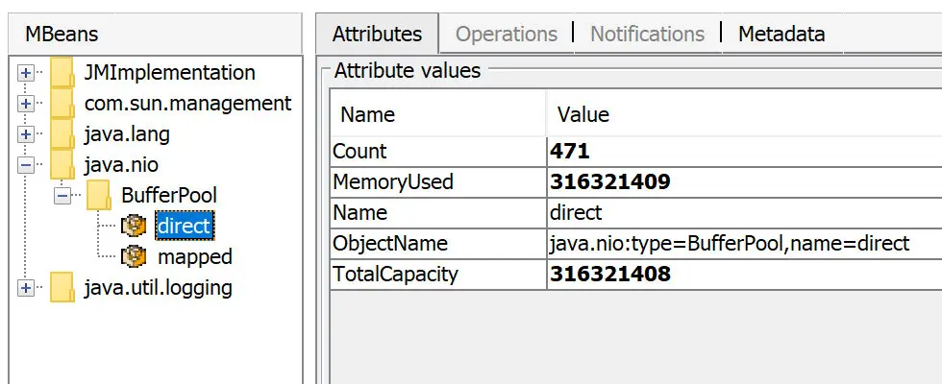Viewport: 942px width, 384px height.
Task: Click the java.lang folder icon
Action: (62, 133)
